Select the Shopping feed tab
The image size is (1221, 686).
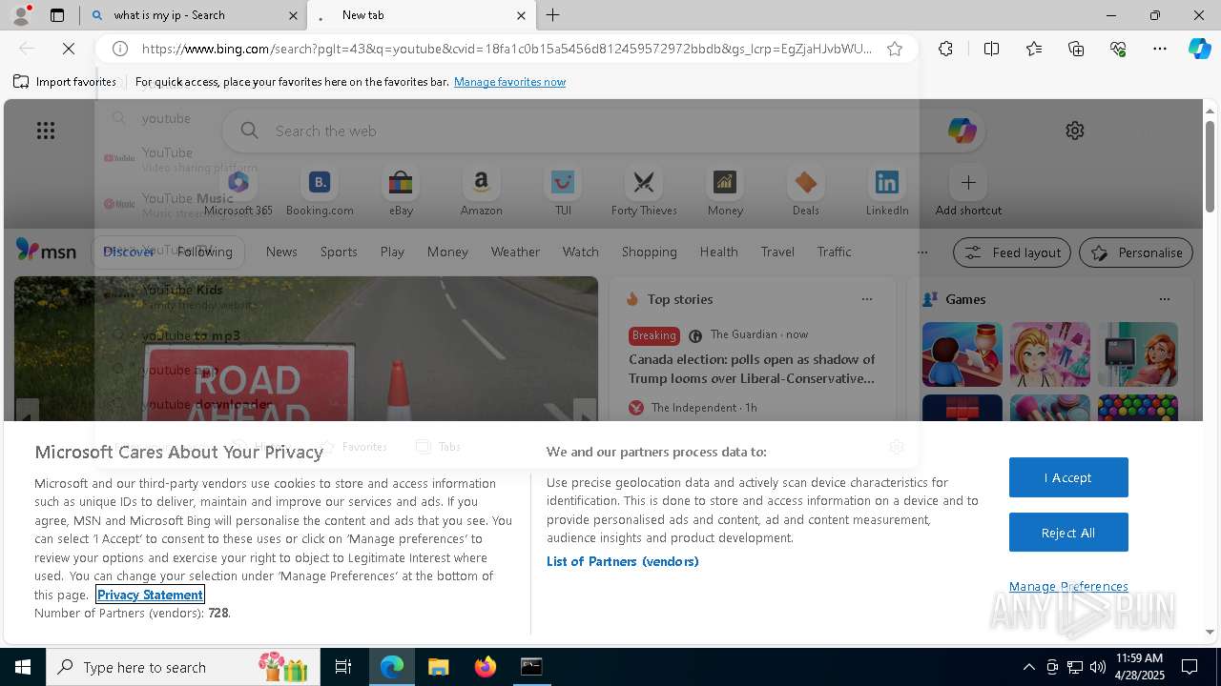(649, 252)
